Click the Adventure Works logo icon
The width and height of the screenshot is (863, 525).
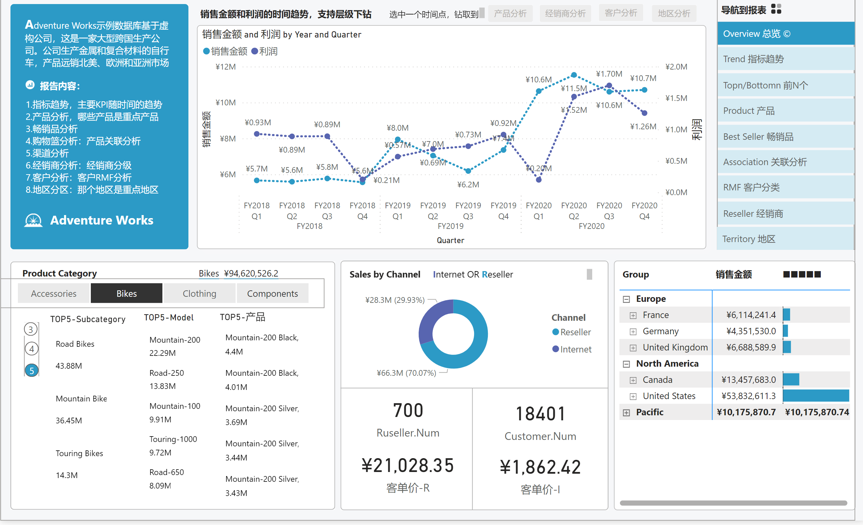tap(33, 220)
